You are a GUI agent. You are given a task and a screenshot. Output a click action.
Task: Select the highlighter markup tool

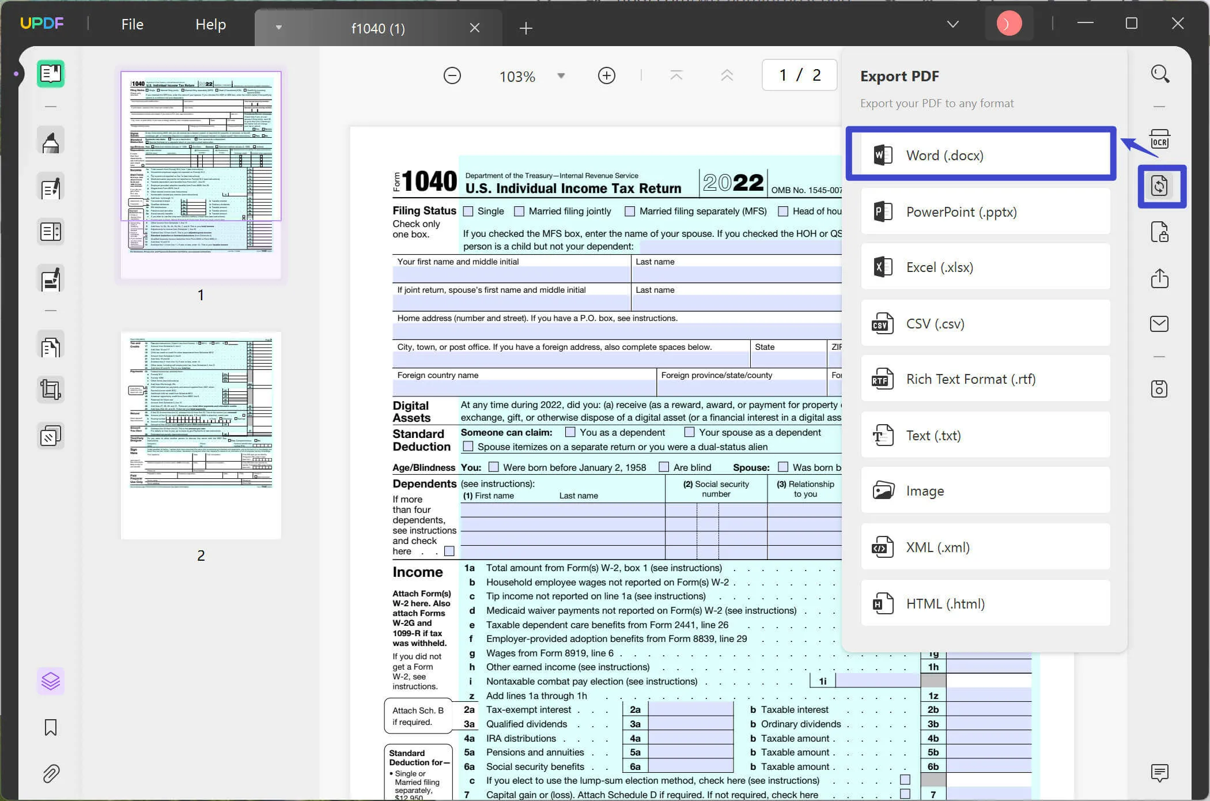[x=51, y=140]
